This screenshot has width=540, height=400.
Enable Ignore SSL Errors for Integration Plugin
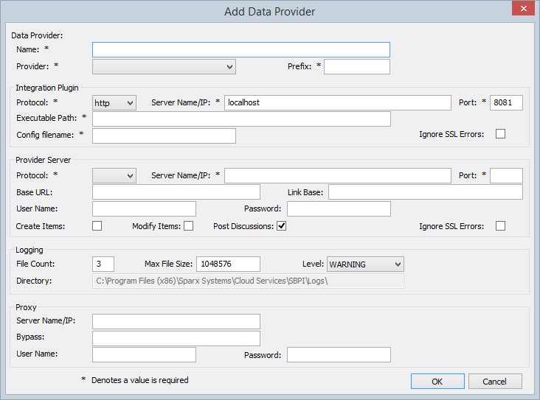point(500,134)
